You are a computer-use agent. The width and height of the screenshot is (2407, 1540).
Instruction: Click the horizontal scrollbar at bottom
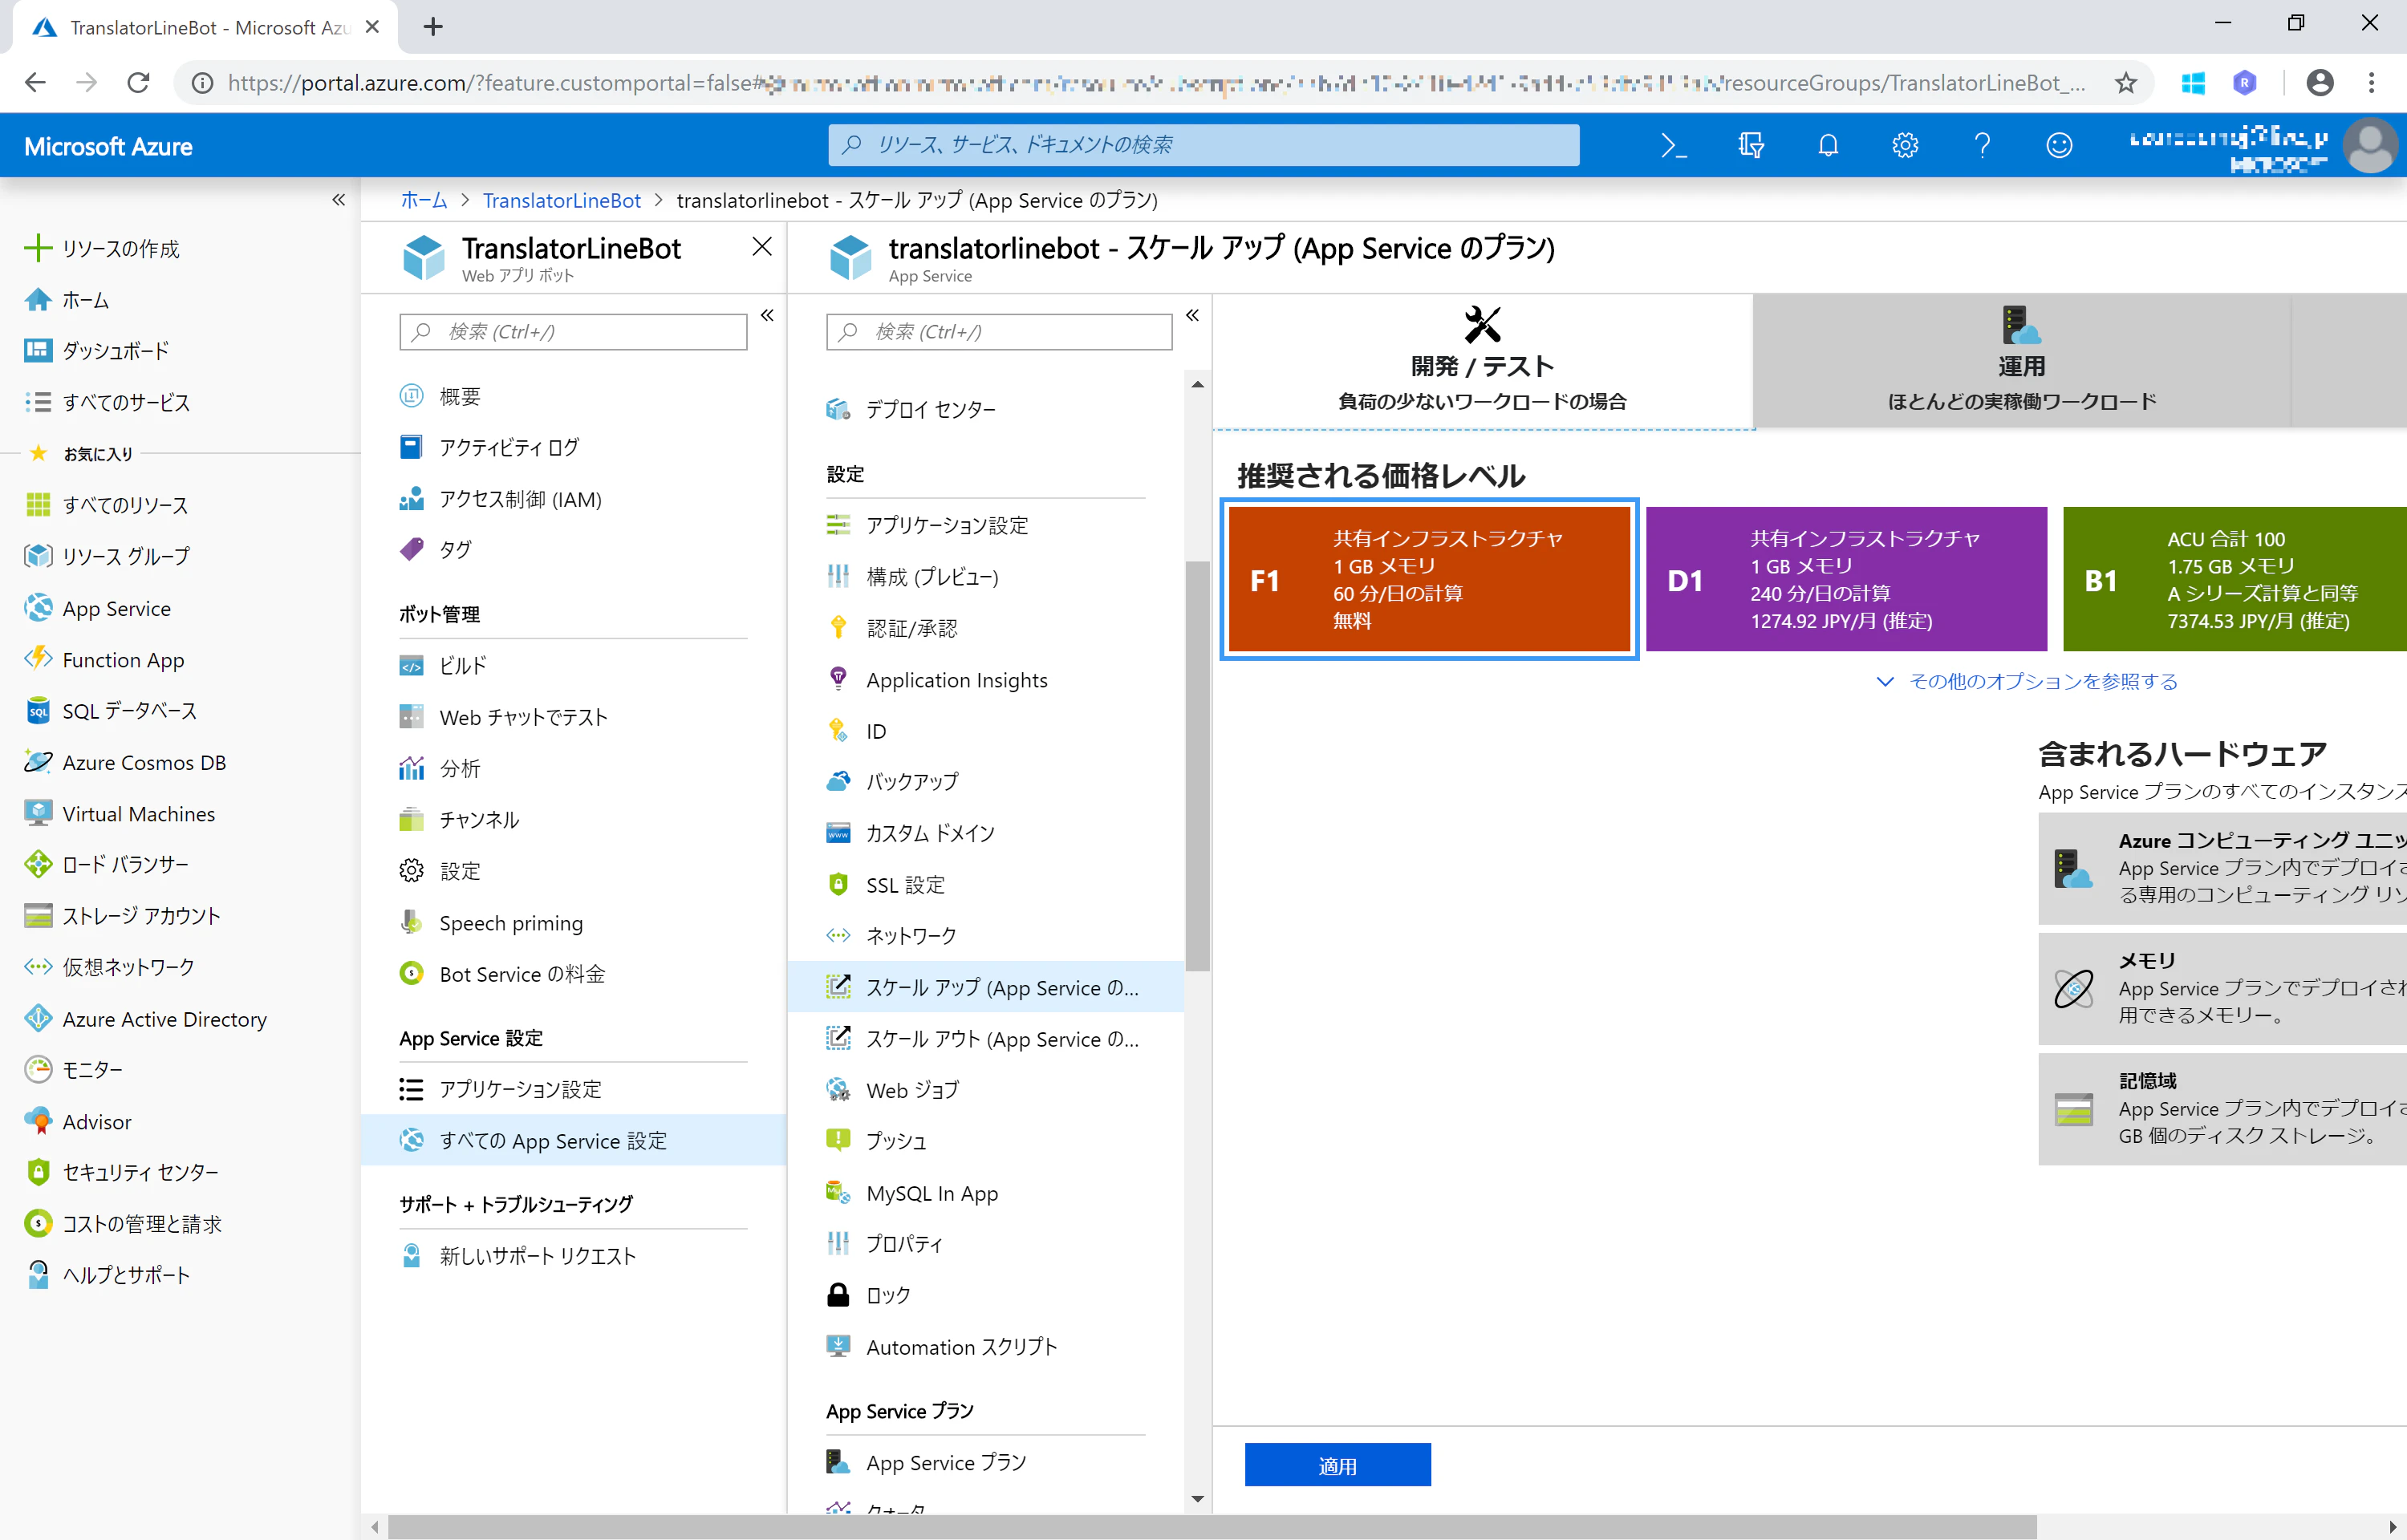(1212, 1526)
